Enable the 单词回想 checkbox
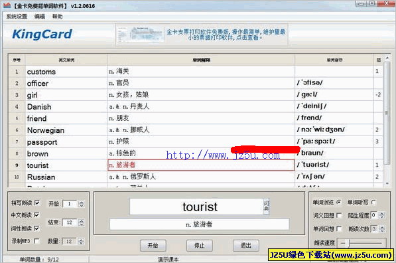 click(339, 229)
